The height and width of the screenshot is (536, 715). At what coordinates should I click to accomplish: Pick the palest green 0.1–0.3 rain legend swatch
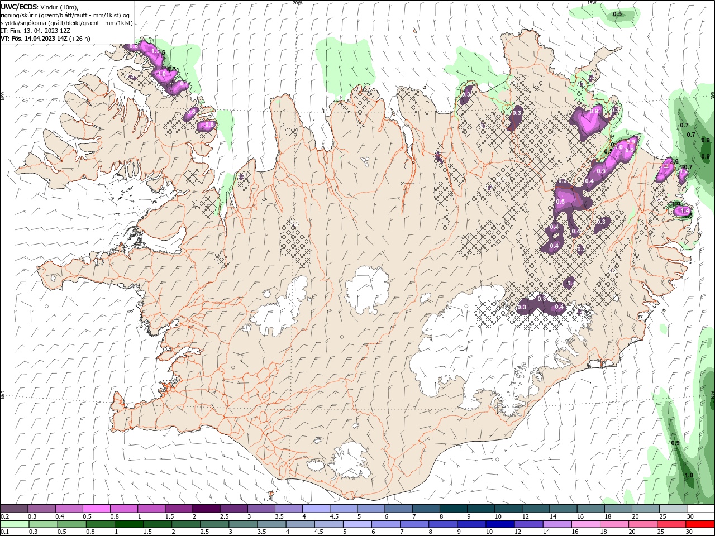pyautogui.click(x=15, y=524)
